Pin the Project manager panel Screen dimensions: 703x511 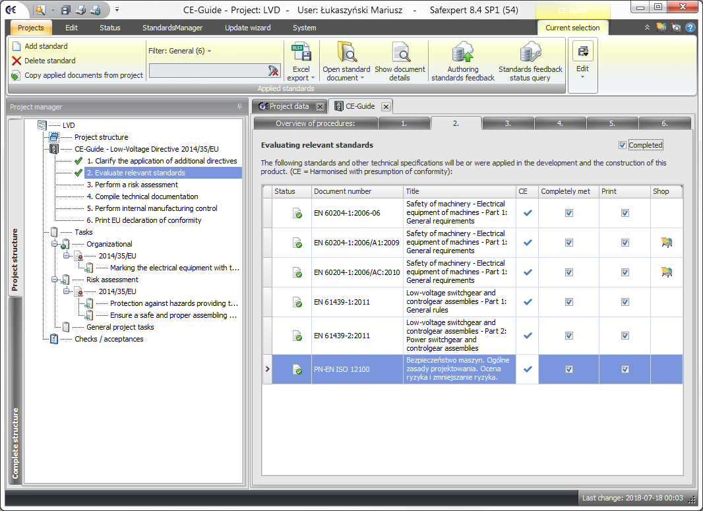239,107
